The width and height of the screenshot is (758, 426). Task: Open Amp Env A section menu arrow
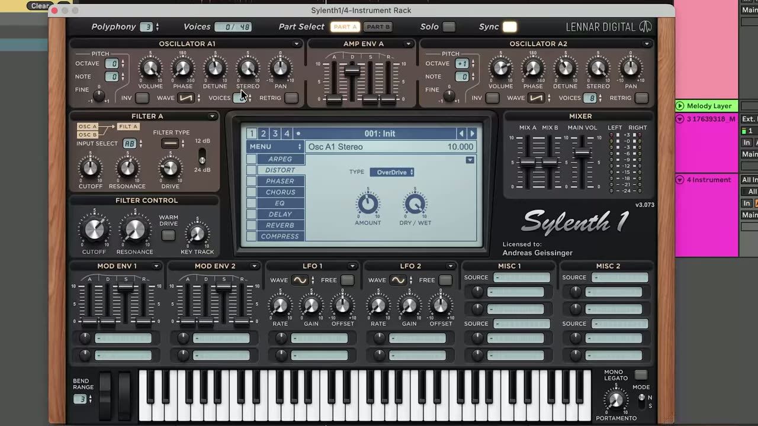(x=408, y=44)
